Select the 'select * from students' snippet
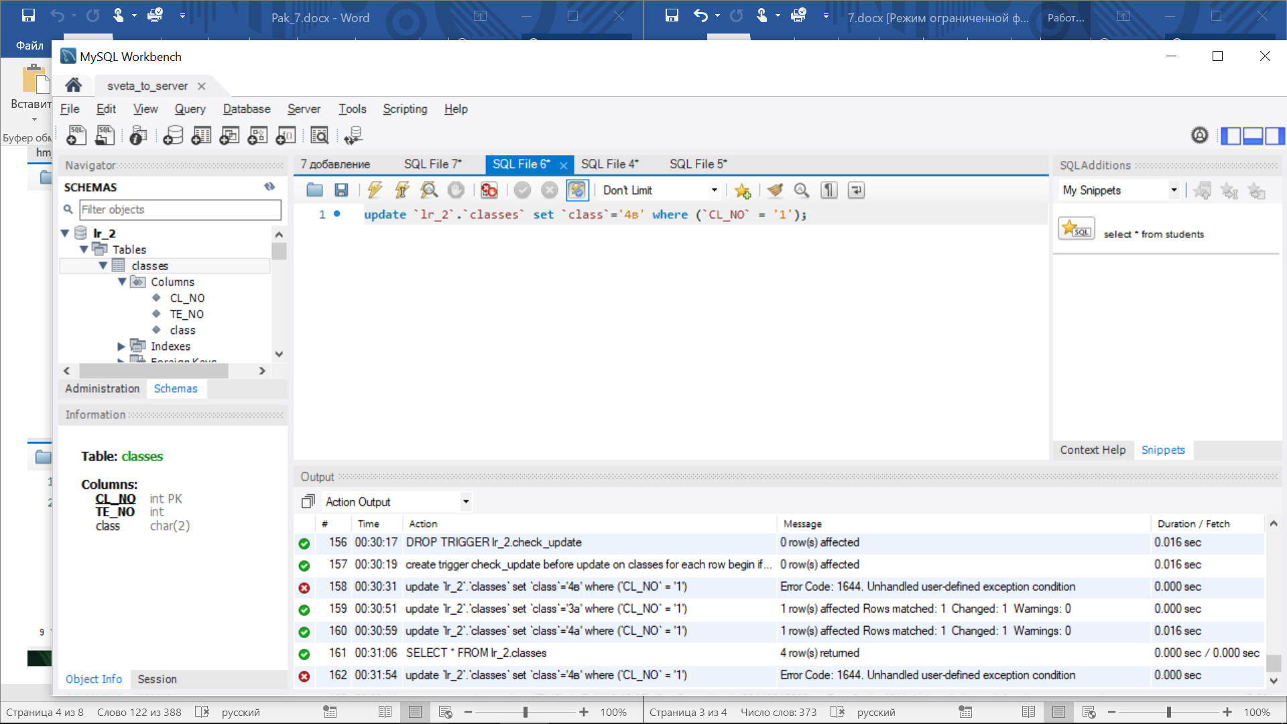 coord(1153,234)
